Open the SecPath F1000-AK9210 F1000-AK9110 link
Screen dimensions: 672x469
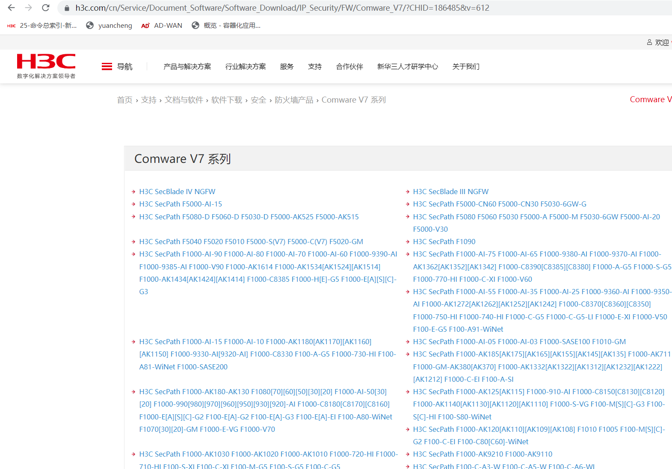pos(483,454)
